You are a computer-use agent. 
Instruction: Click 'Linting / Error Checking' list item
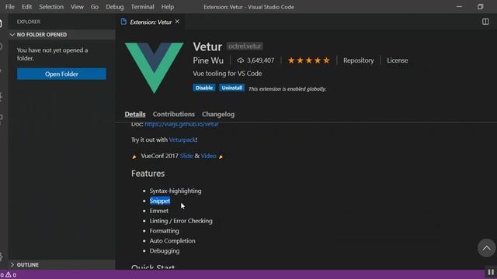(x=181, y=221)
